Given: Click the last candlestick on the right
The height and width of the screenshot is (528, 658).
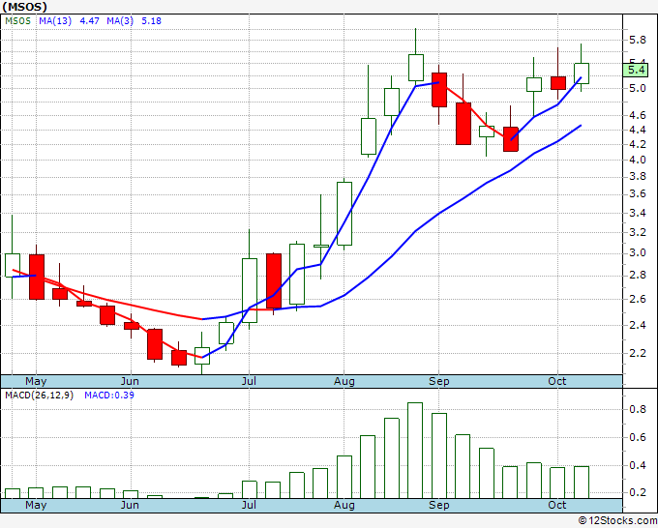Looking at the screenshot, I should tap(582, 72).
